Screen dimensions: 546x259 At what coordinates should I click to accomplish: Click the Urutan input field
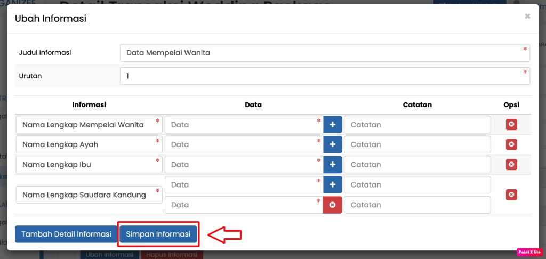(324, 76)
